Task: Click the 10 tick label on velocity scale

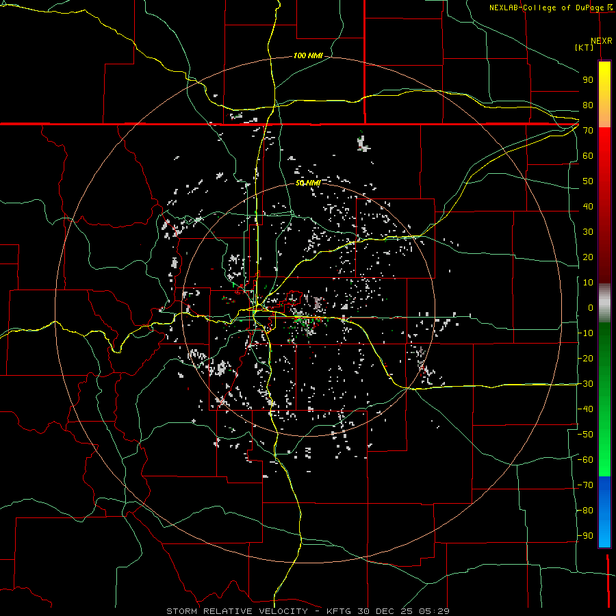Action: coord(588,283)
